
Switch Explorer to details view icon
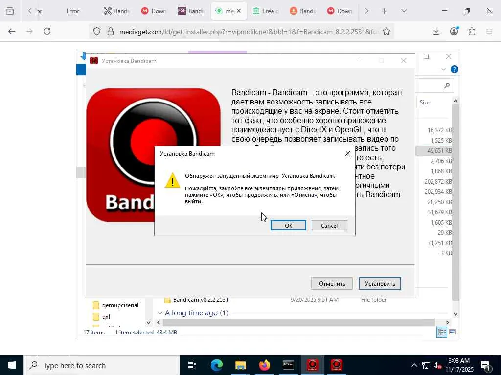[442, 332]
